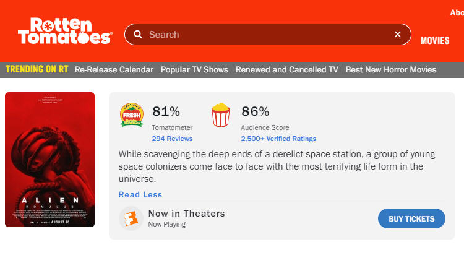Open the partially visible About link
The height and width of the screenshot is (255, 464).
457,13
